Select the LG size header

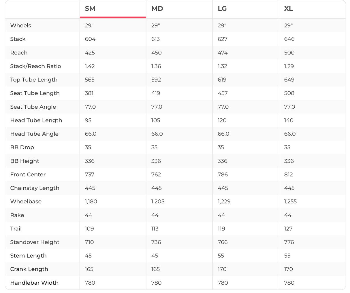tap(222, 9)
